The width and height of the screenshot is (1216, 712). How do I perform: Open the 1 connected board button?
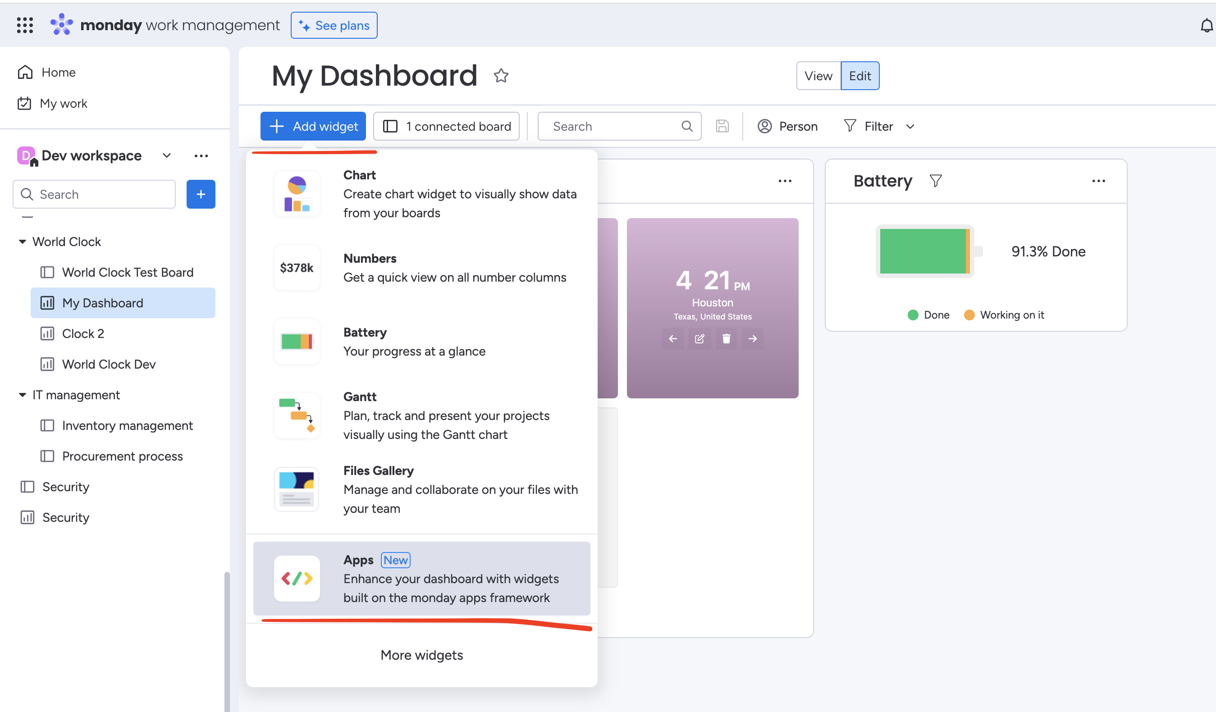pyautogui.click(x=446, y=126)
